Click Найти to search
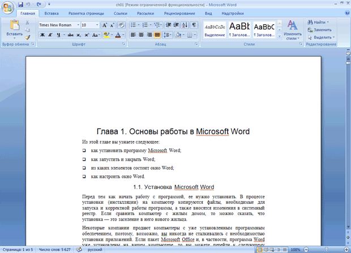351x253 pixels. (318, 22)
